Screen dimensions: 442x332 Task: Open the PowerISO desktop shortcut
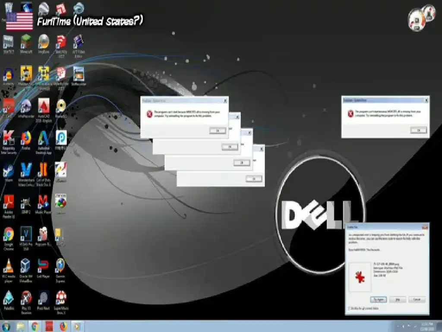tap(61, 109)
